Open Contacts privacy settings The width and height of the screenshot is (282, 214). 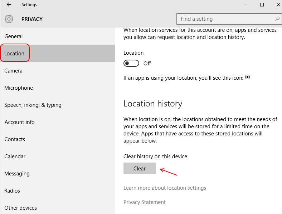(x=58, y=139)
